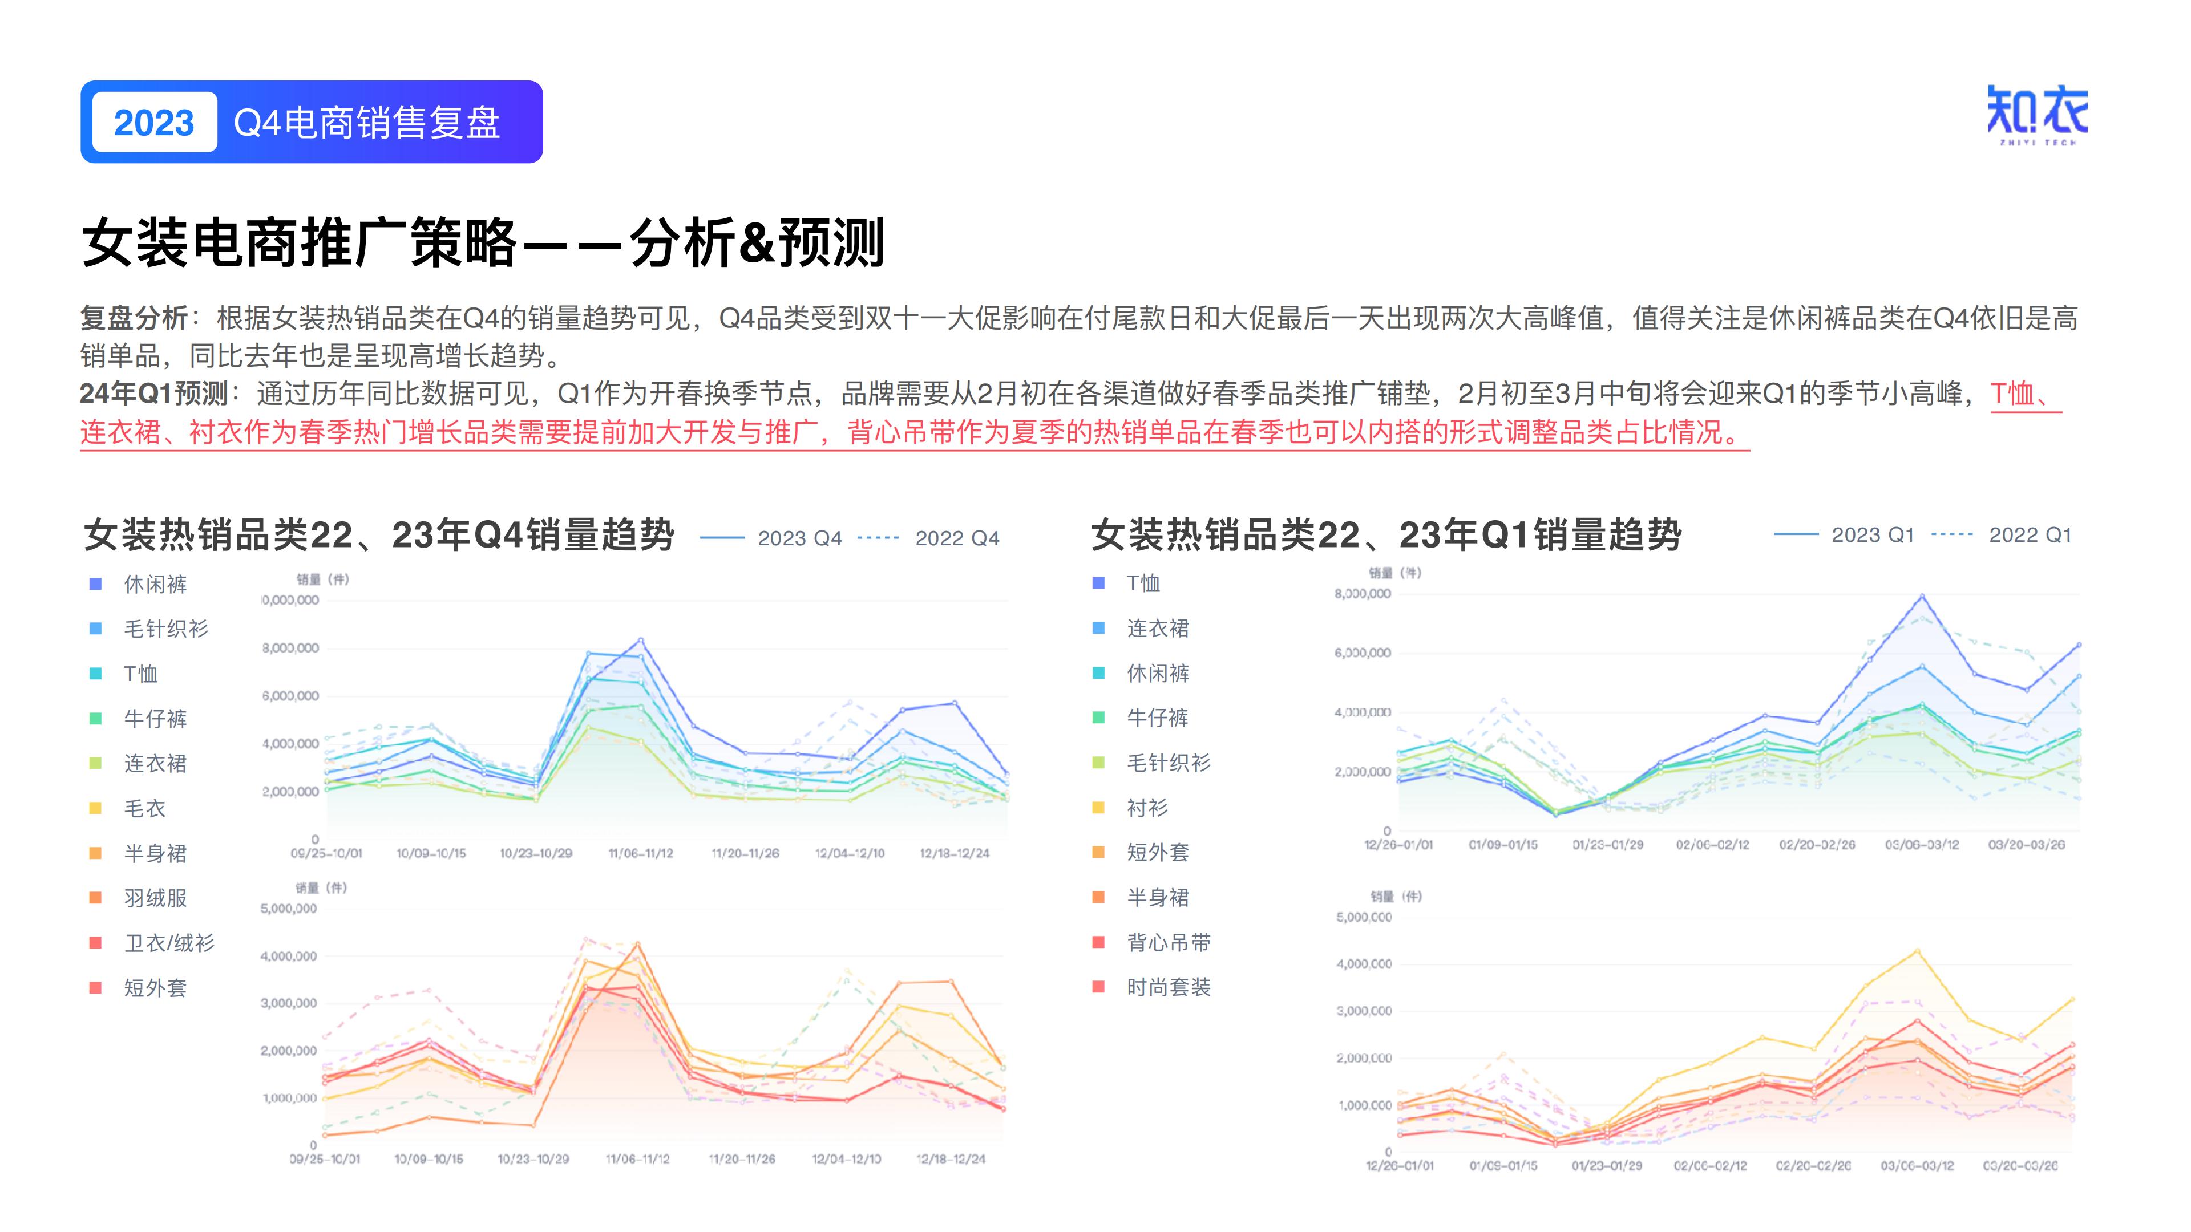Click the 卫衣/绒衫 legend color square

coord(96,943)
